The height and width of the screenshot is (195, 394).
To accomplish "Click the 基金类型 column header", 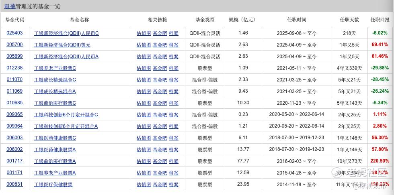I will coord(205,20).
